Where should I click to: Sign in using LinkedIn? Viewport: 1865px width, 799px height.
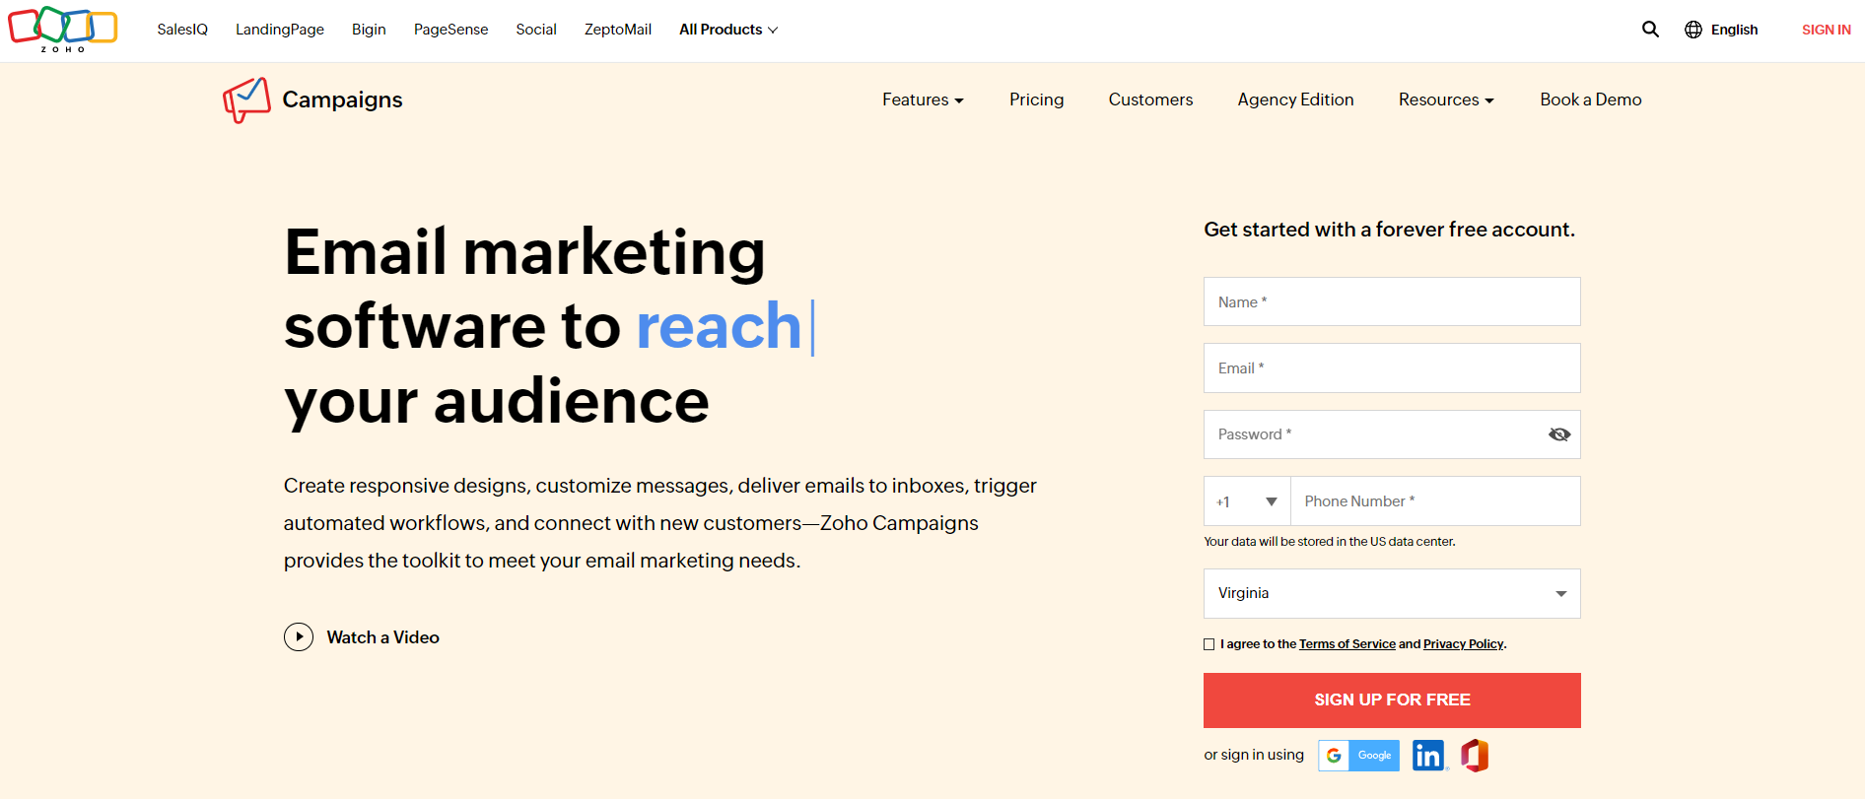pos(1429,755)
